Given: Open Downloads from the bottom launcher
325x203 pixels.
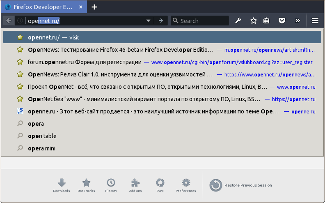Looking at the screenshot, I should tap(62, 185).
